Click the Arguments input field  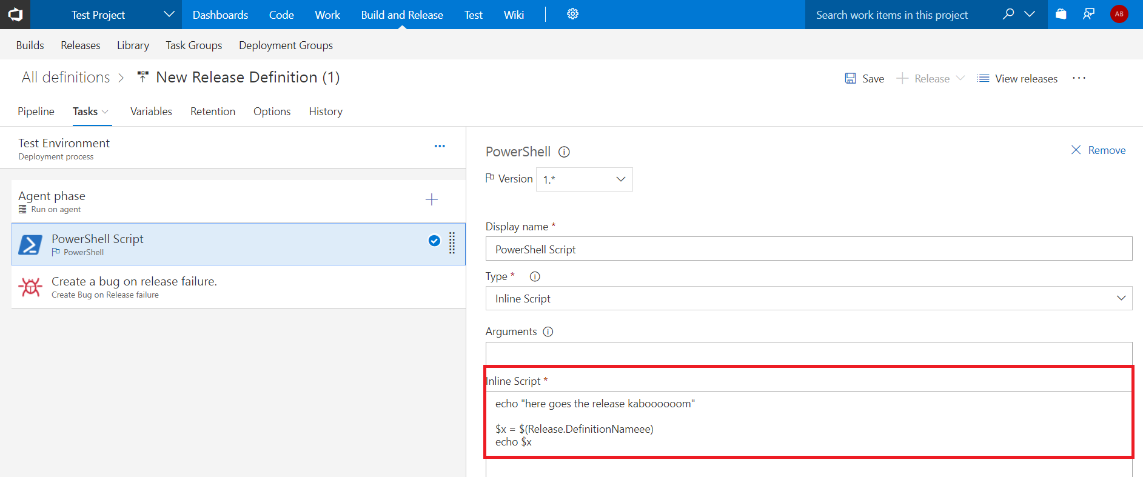tap(809, 353)
